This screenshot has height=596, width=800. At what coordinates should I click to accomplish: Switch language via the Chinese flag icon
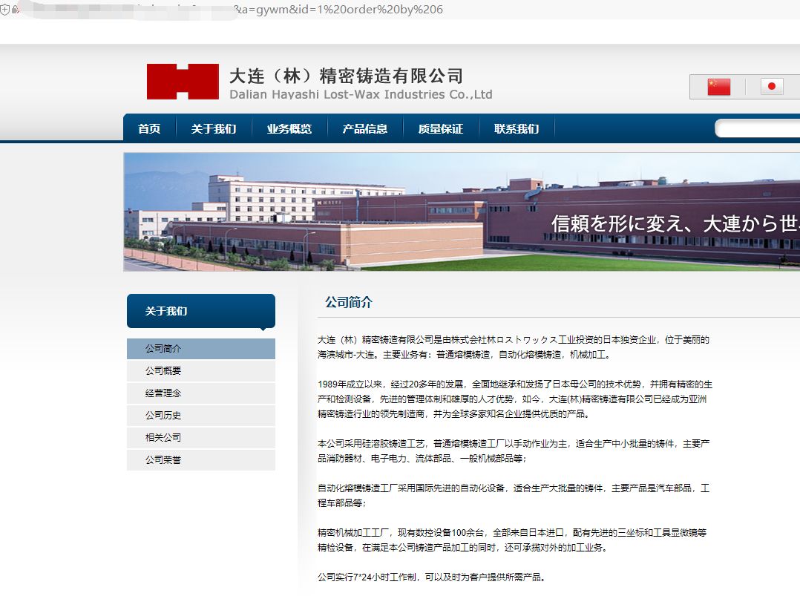click(x=719, y=87)
